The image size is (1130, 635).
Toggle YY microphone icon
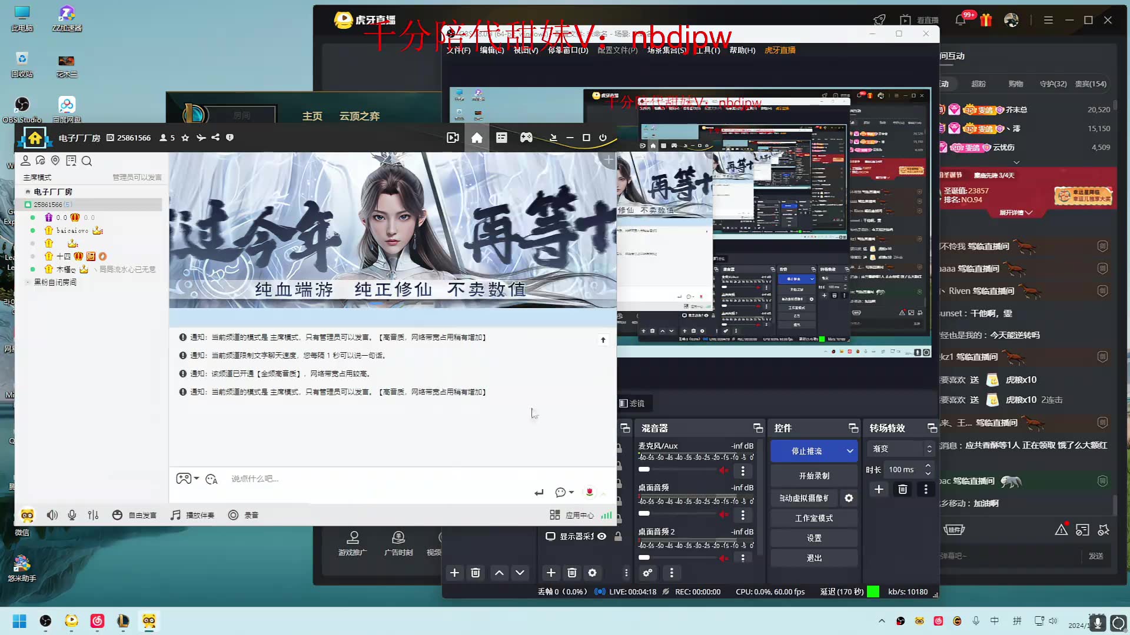[72, 515]
